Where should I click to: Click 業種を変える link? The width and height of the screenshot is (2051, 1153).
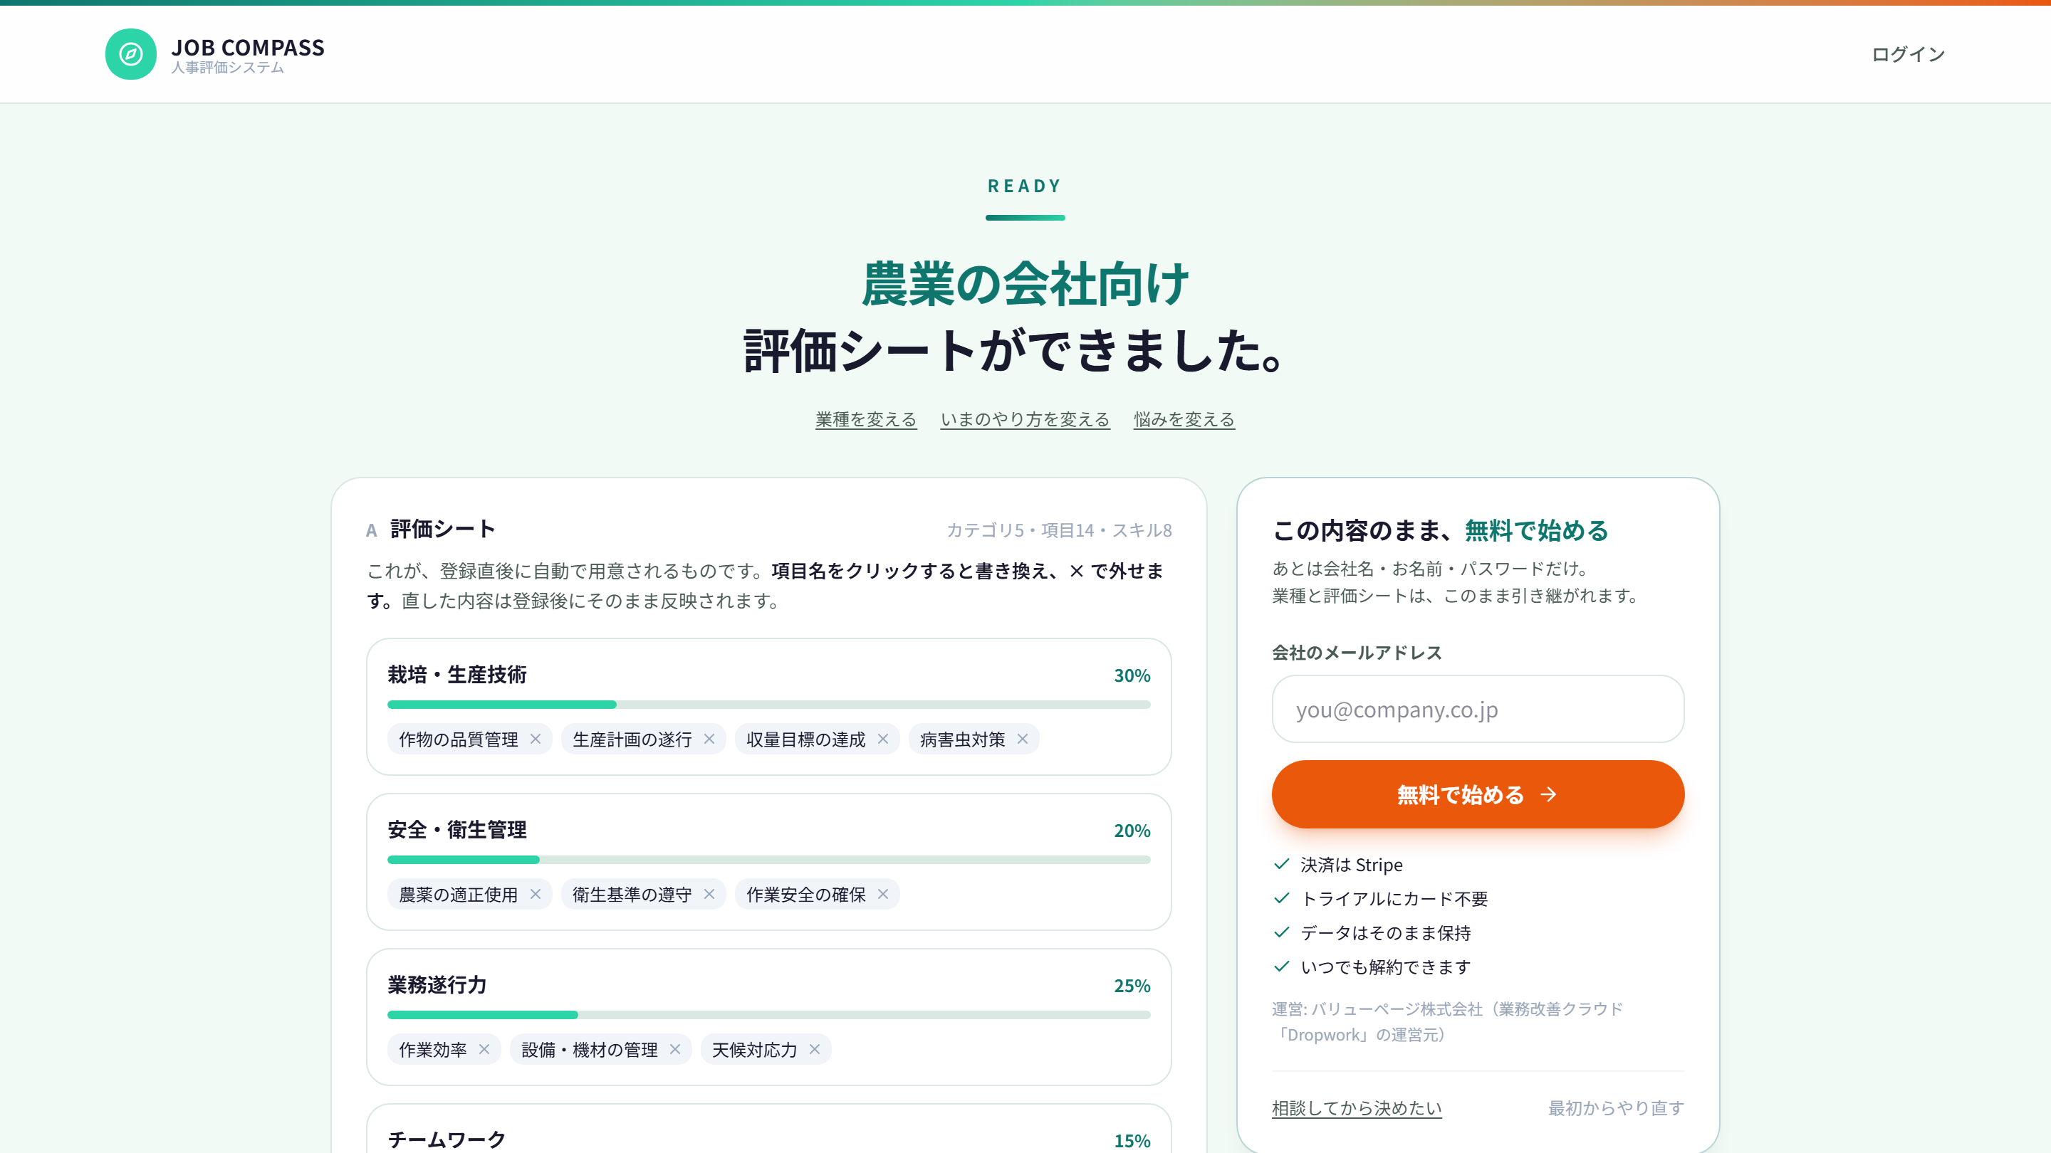(x=866, y=419)
